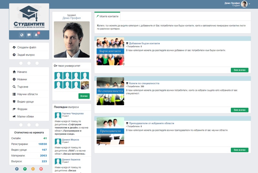Image resolution: width=258 pixels, height=173 pixels.
Task: Click Виж всички under Колеги по специалността
Action: pyautogui.click(x=240, y=110)
